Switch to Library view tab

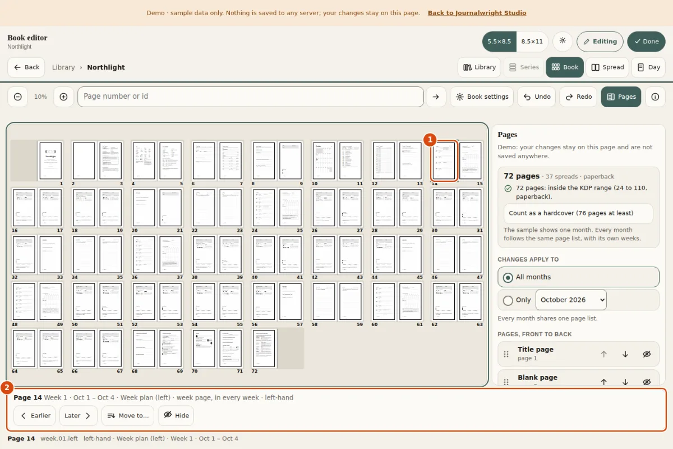click(x=480, y=67)
